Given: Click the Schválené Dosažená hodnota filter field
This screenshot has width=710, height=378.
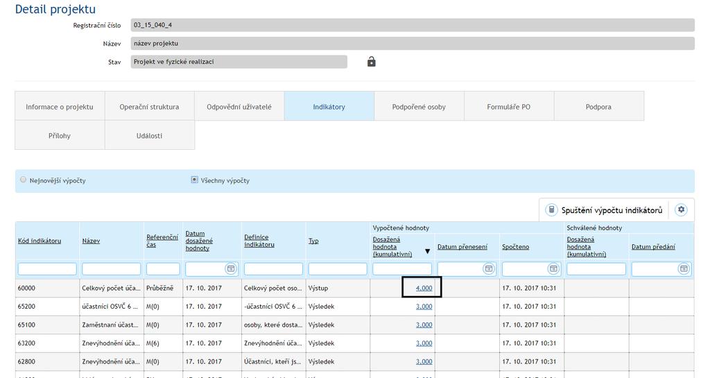Looking at the screenshot, I should 596,269.
